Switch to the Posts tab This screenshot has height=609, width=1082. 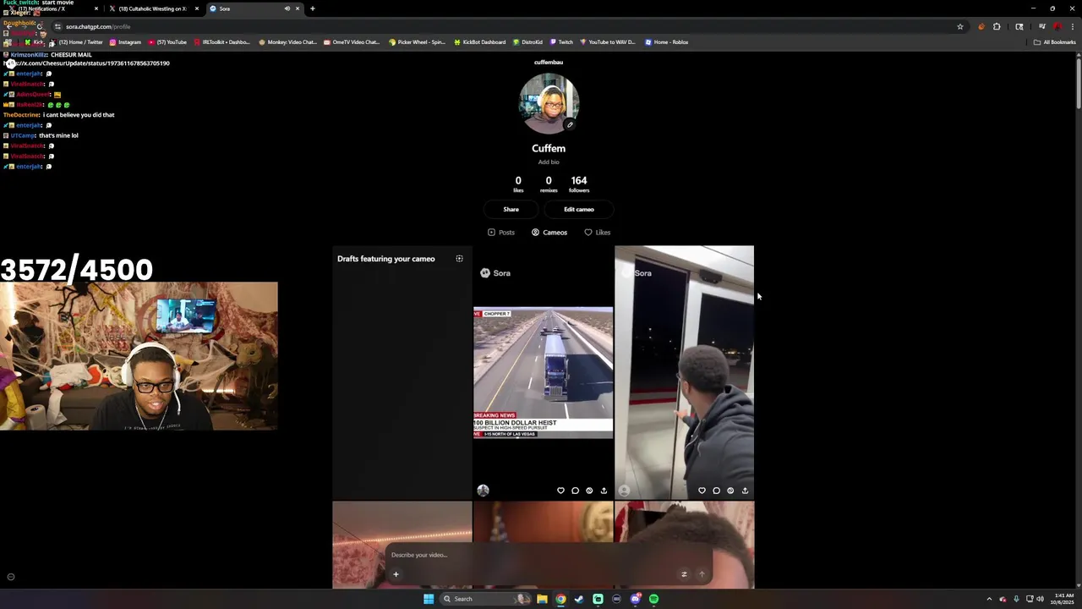point(501,233)
